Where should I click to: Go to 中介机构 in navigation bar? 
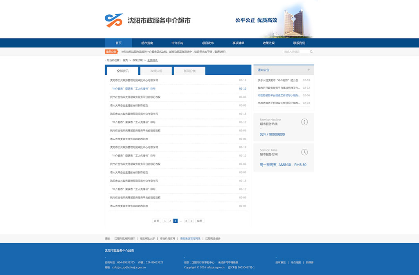pyautogui.click(x=178, y=43)
